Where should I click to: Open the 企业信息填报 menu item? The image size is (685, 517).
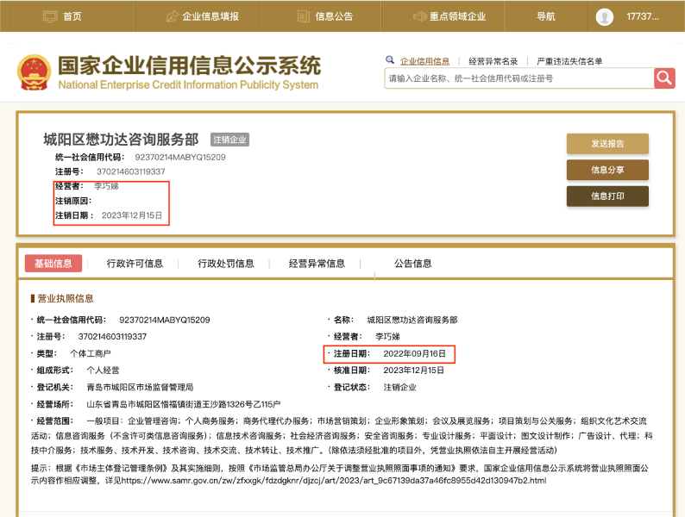211,16
